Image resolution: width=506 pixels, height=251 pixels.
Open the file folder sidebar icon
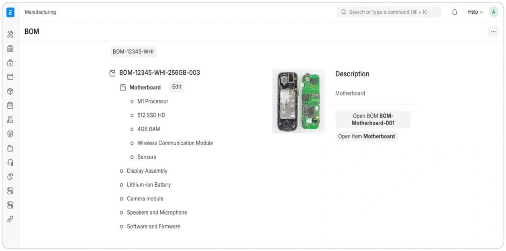click(x=10, y=148)
